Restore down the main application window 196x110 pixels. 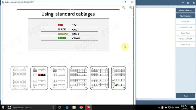click(x=188, y=3)
